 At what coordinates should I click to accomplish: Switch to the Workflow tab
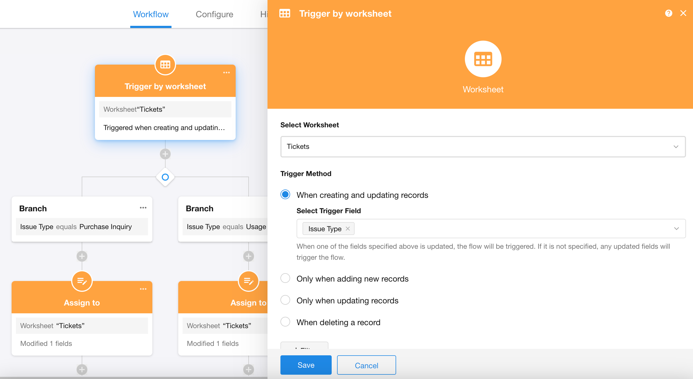point(151,14)
